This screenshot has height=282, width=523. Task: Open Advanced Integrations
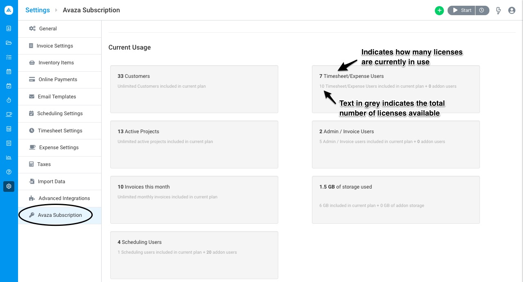(60, 198)
